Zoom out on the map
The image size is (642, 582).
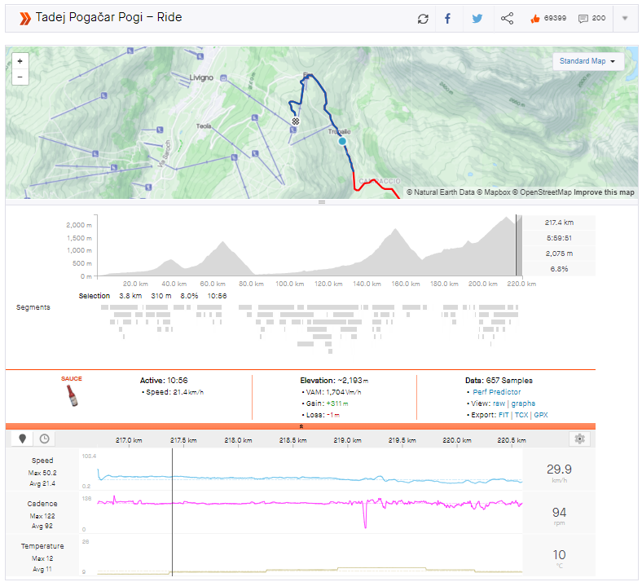coord(20,77)
